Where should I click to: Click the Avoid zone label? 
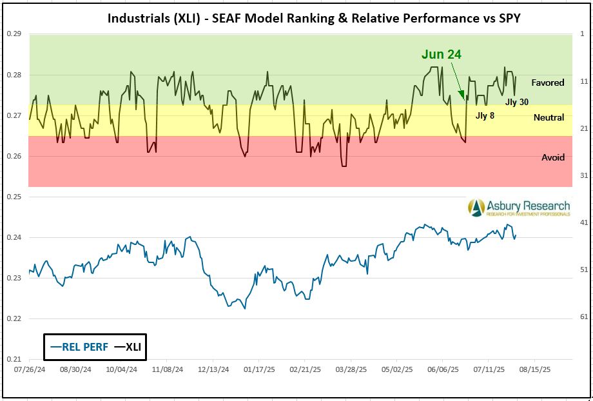point(552,157)
